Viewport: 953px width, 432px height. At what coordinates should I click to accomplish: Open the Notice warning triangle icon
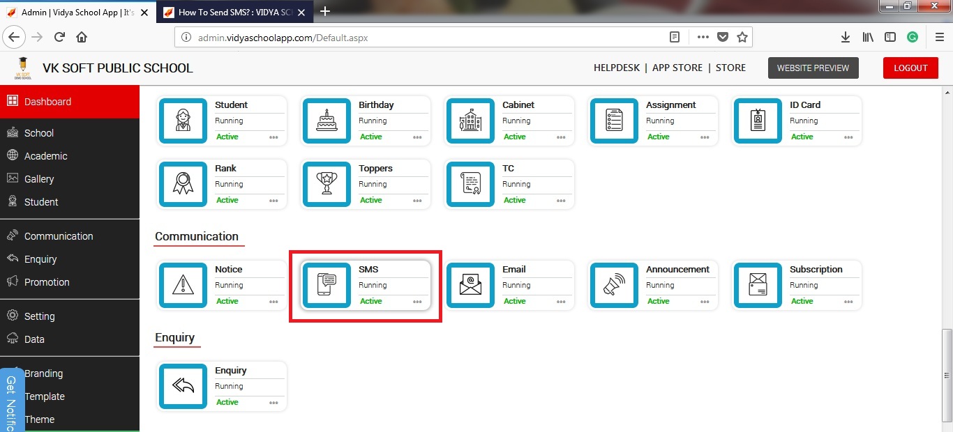pyautogui.click(x=183, y=285)
